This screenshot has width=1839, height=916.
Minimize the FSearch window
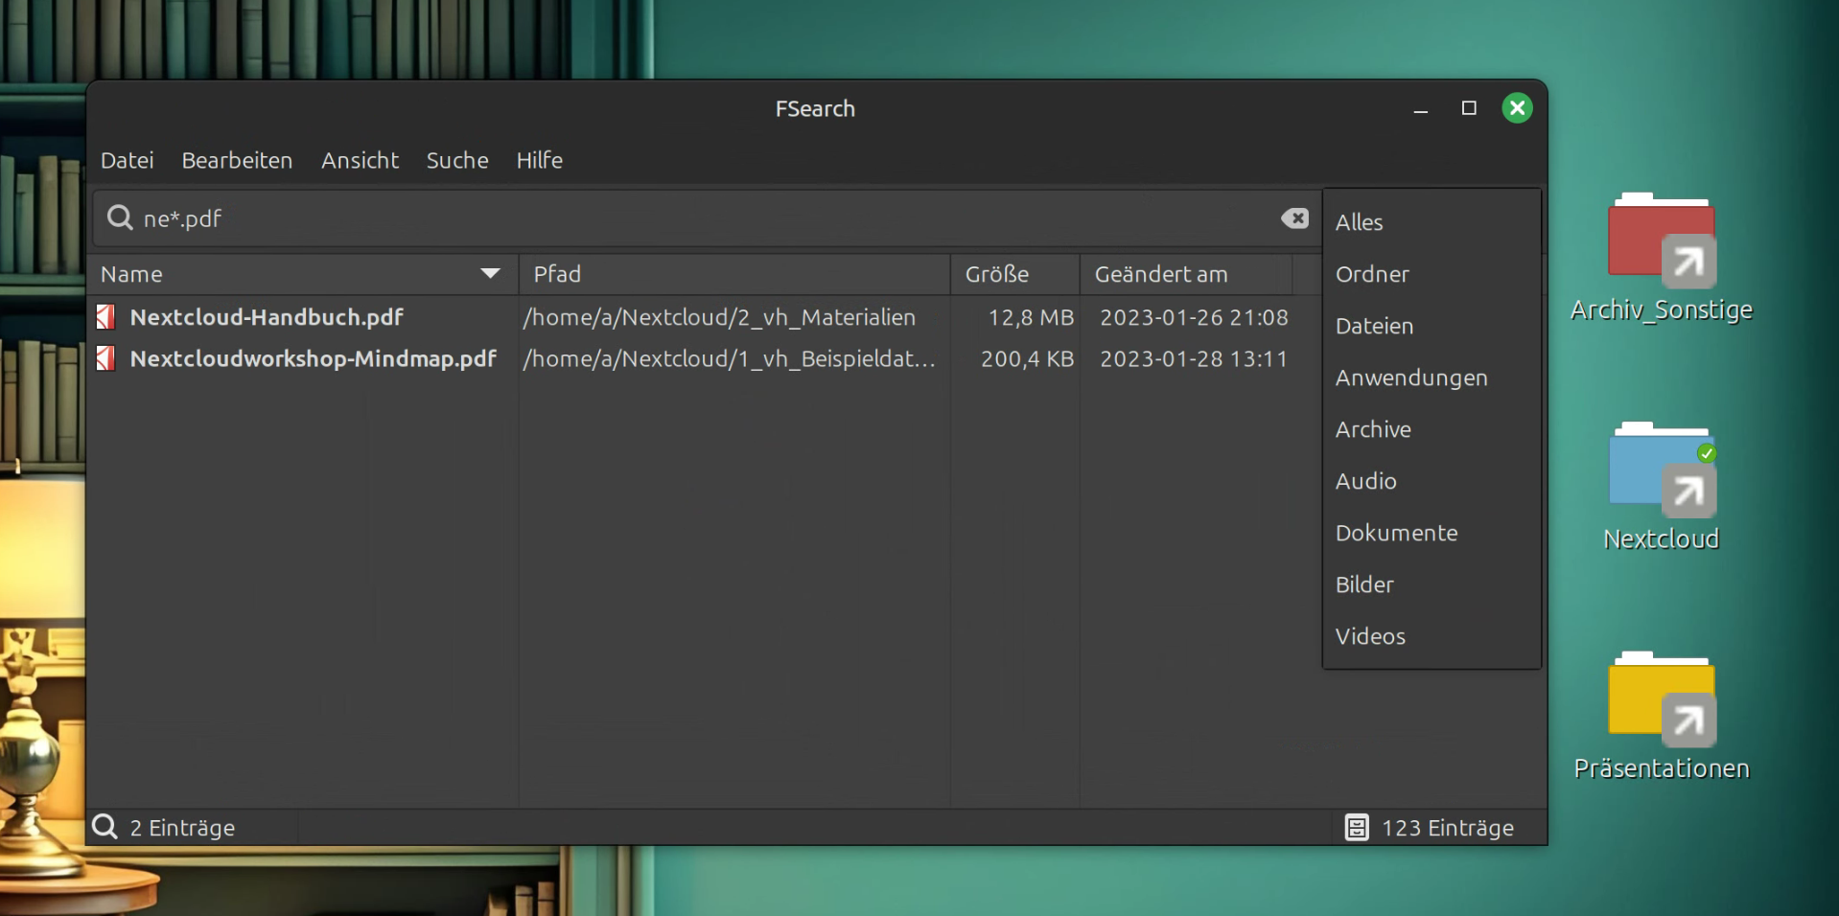point(1421,108)
